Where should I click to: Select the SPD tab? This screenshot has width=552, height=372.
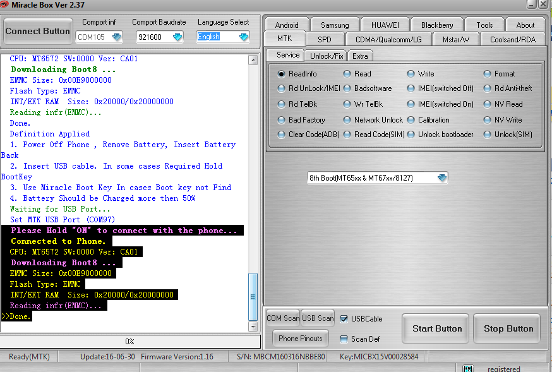pyautogui.click(x=324, y=39)
